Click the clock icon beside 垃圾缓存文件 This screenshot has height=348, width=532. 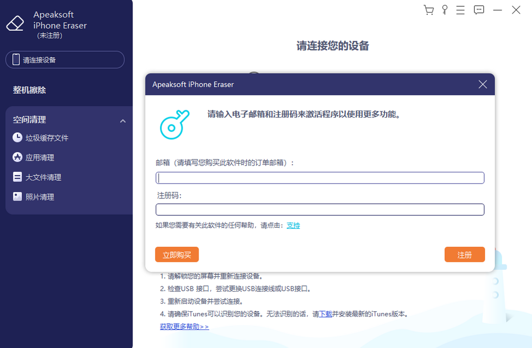[17, 138]
